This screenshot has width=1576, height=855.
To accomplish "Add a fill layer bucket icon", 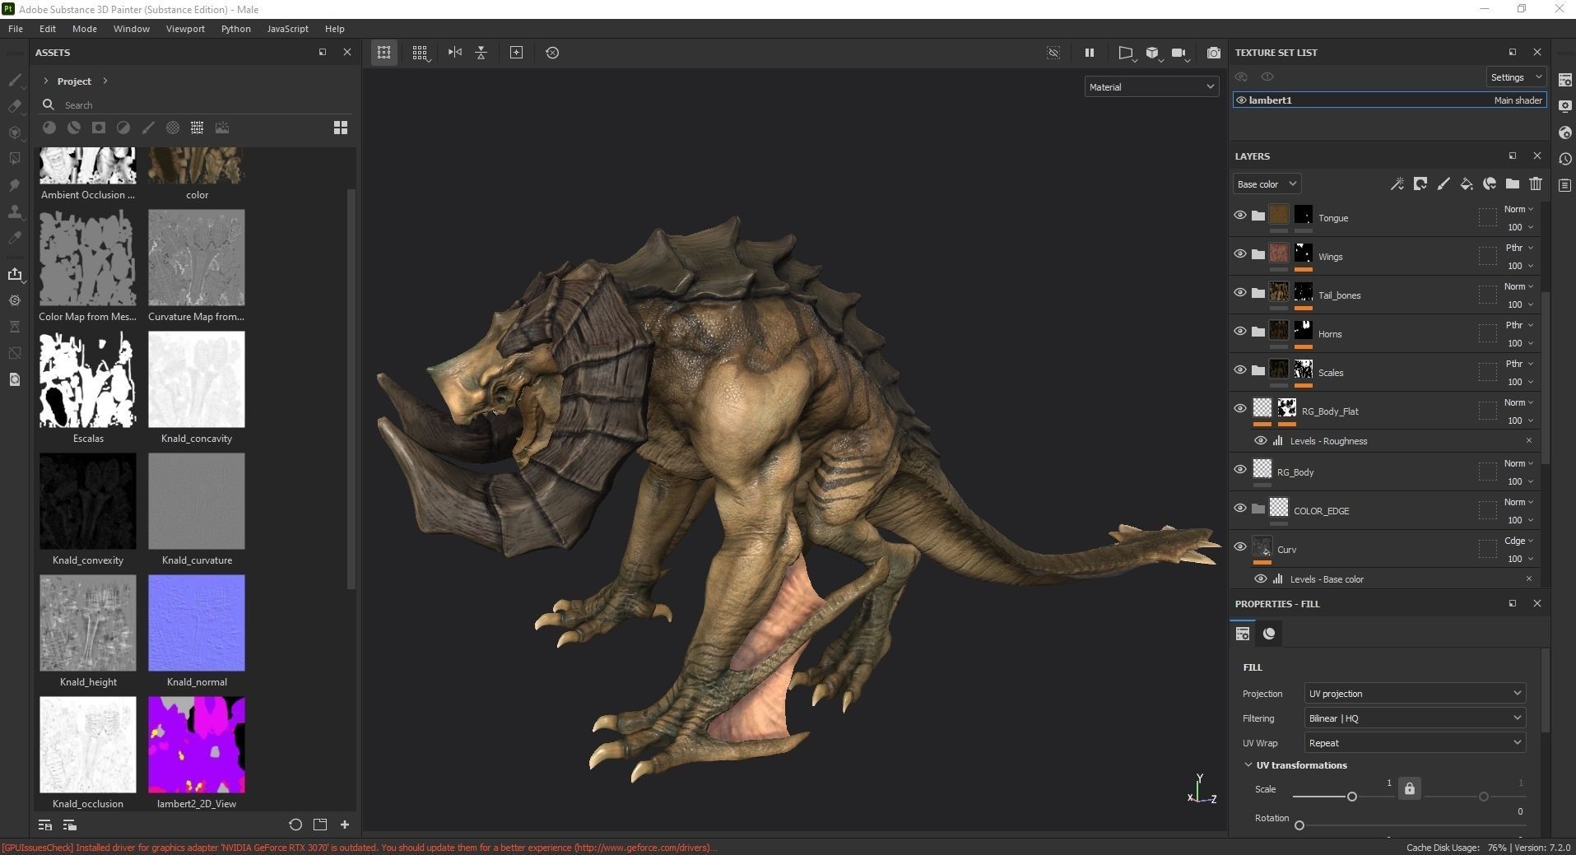I will (1467, 184).
